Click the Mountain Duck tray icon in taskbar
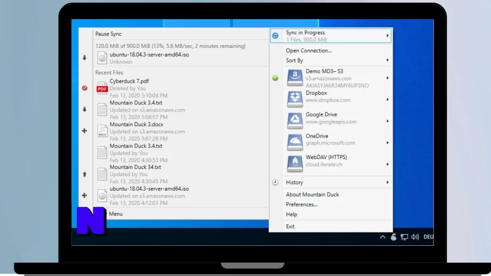This screenshot has height=276, width=491. click(x=394, y=237)
